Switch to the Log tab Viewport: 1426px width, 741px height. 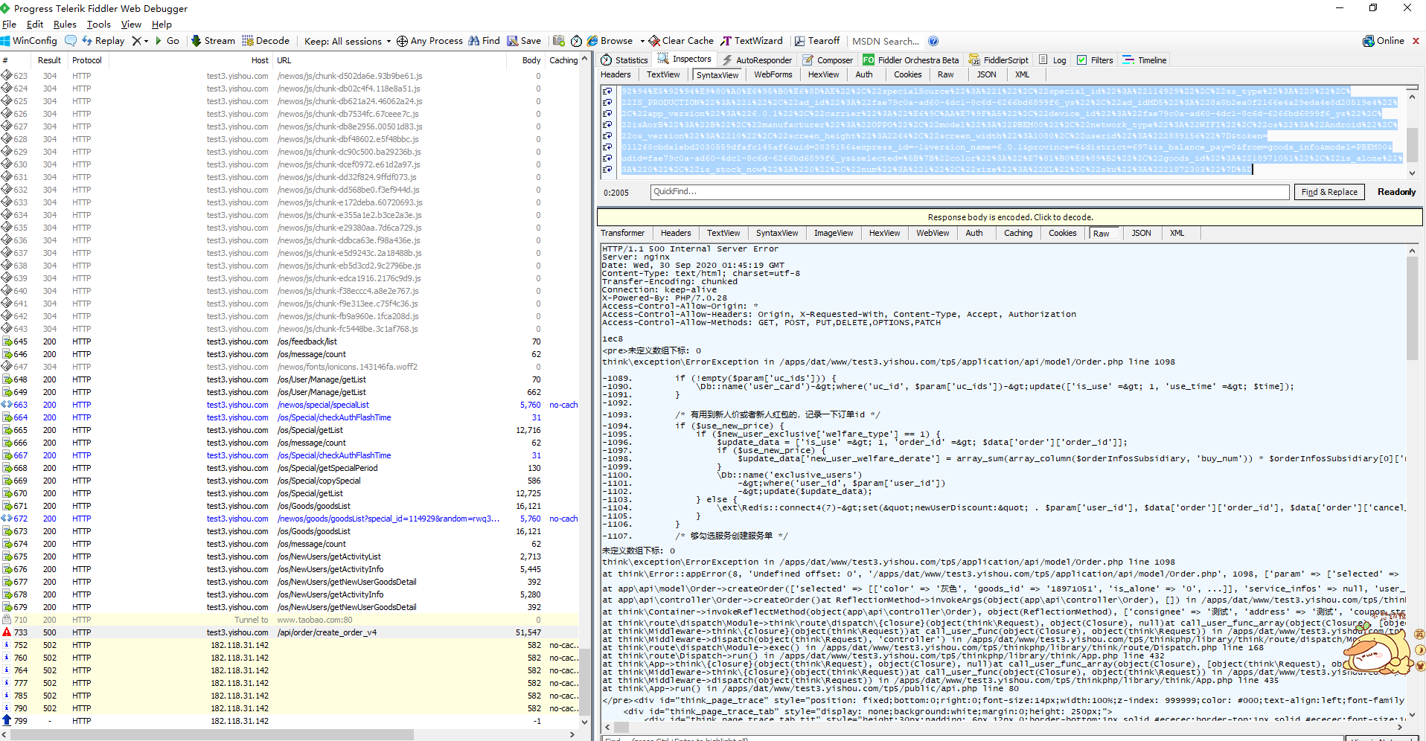[x=1052, y=60]
